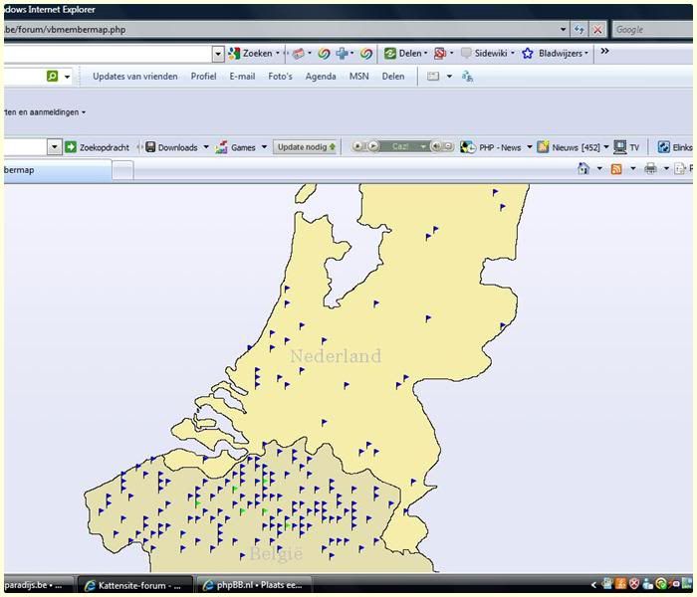Switch to Kattensite-forum taskbar window

(x=135, y=585)
